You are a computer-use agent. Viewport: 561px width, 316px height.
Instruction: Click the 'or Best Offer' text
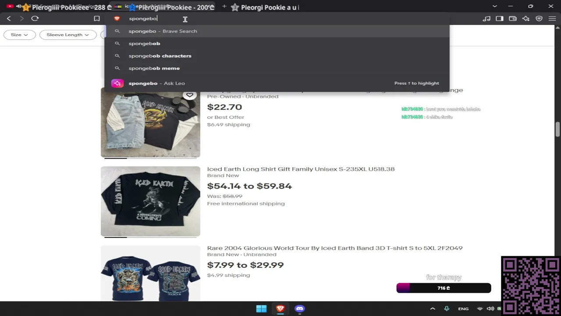226,117
